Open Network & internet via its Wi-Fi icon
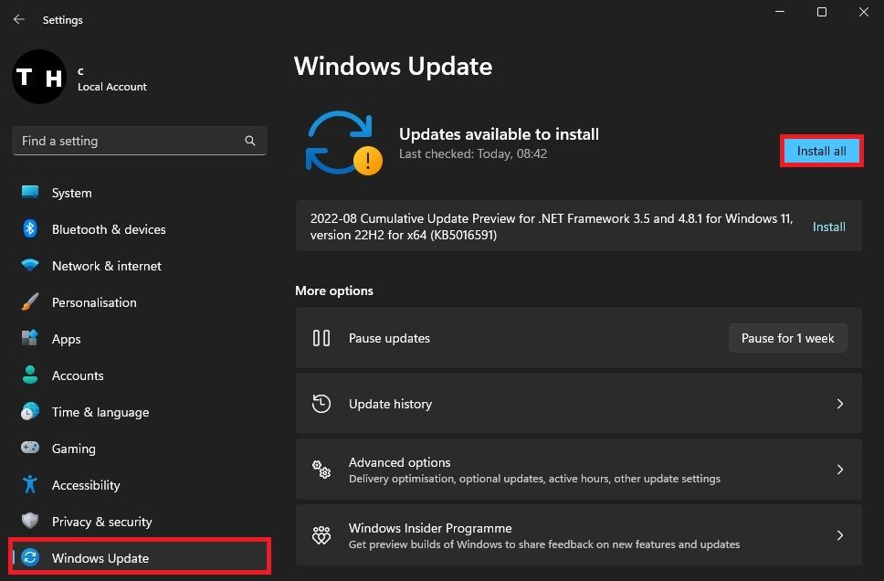 (x=30, y=266)
